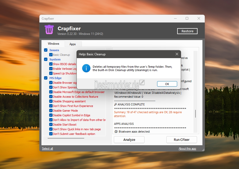Select the MS Edge tree label
The height and width of the screenshot is (169, 239).
(55, 78)
